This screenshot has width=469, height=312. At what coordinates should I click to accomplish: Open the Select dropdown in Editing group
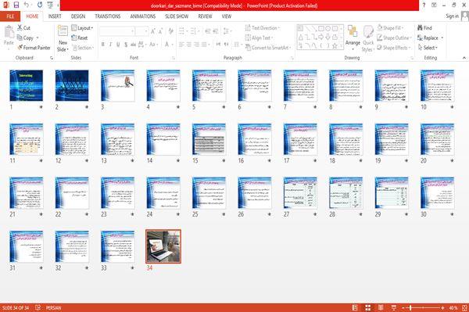click(428, 48)
